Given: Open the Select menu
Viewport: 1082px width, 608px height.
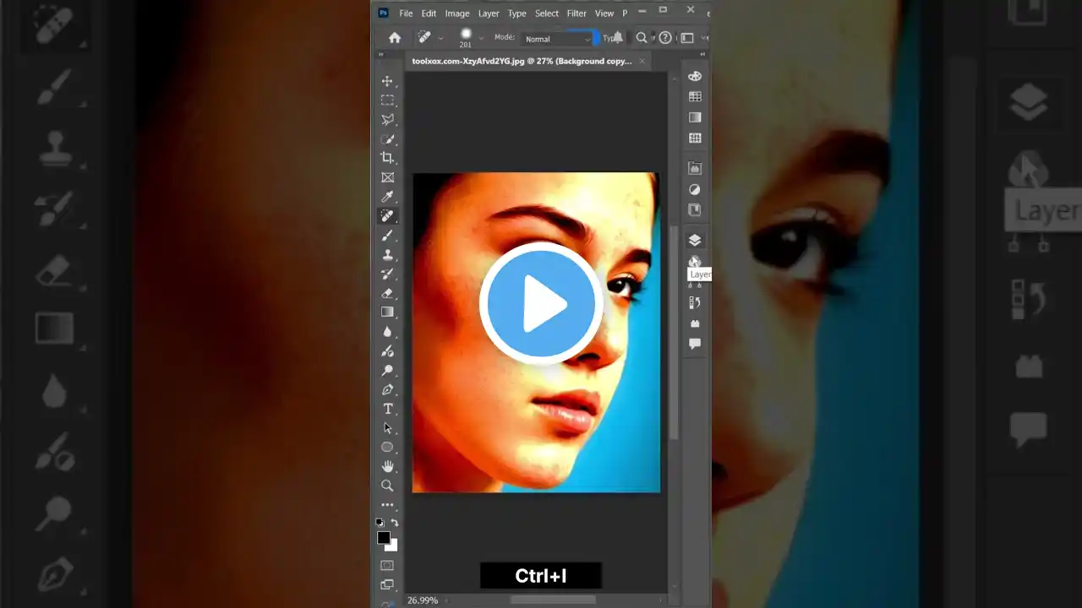Looking at the screenshot, I should coord(547,14).
